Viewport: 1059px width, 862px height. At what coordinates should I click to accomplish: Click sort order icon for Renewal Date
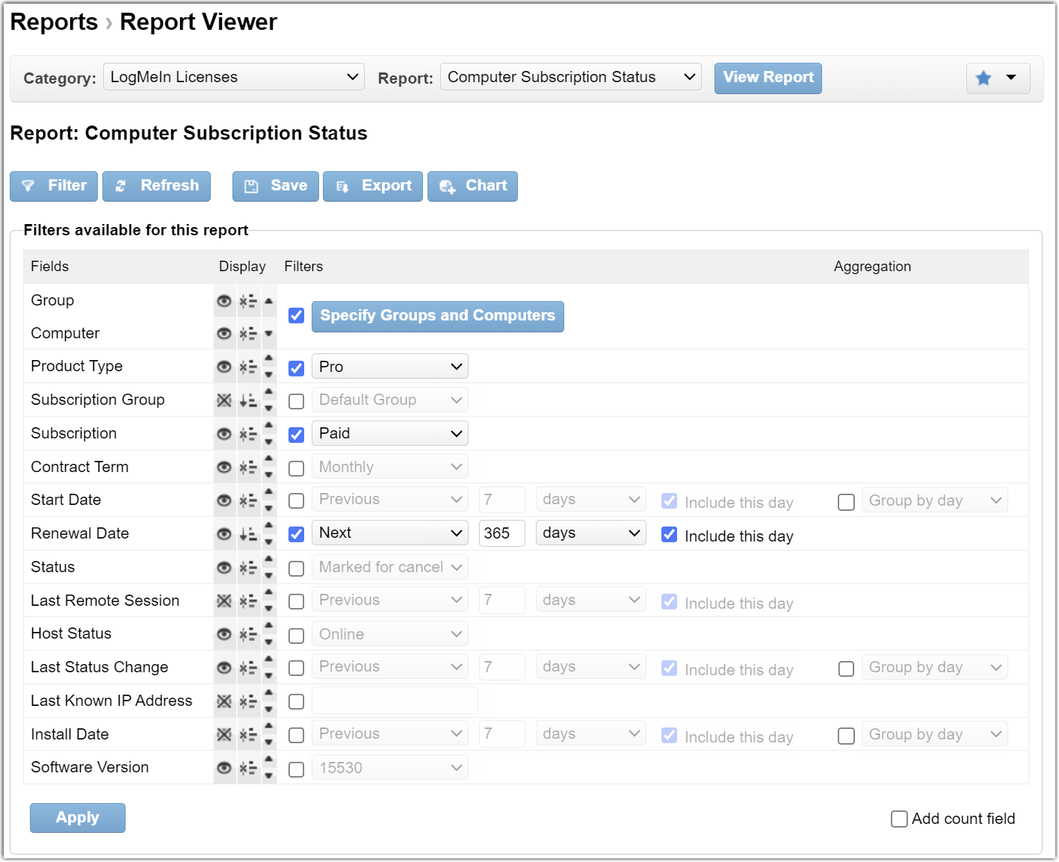click(248, 534)
